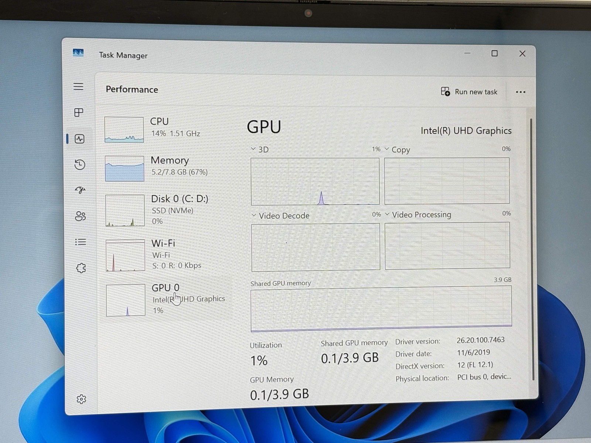Screen dimensions: 591x443
Task: Click the Disk 0 thumbnail graph
Action: pyautogui.click(x=125, y=210)
